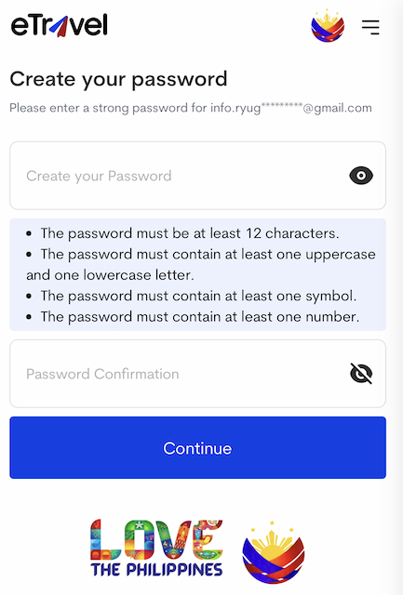Image resolution: width=403 pixels, height=595 pixels.
Task: Click the Love the Philippines logo
Action: click(156, 548)
